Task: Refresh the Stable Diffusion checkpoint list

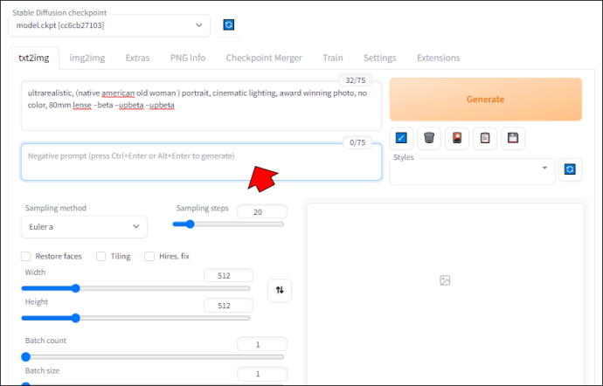Action: coord(229,25)
